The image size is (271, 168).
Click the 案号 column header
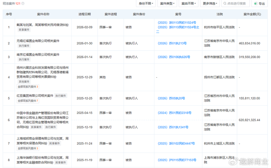[x=178, y=14]
